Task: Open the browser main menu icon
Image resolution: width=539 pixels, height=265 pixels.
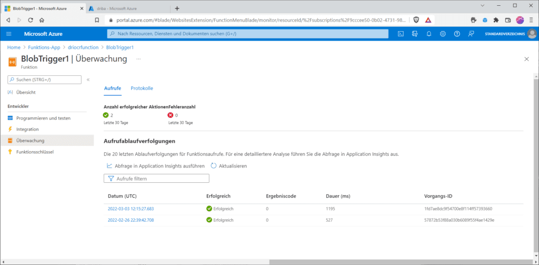Action: tap(532, 20)
